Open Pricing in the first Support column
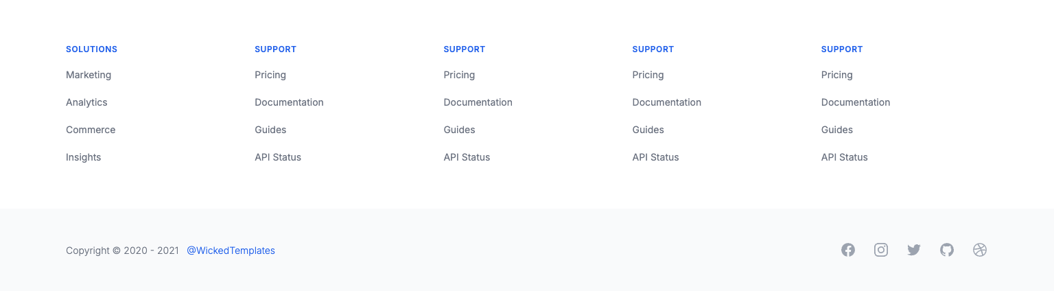The height and width of the screenshot is (291, 1054). 270,75
